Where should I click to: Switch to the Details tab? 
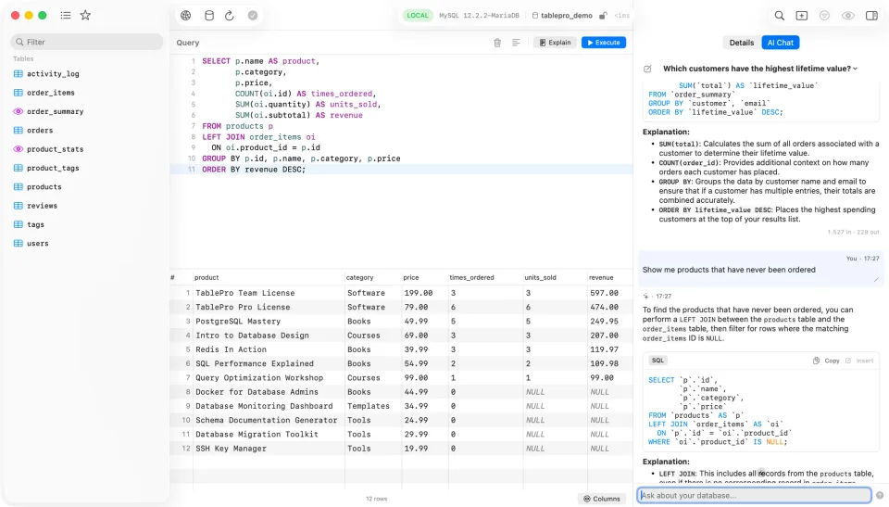741,43
